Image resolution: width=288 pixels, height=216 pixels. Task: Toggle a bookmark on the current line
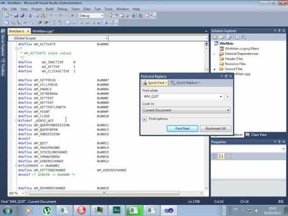click(x=68, y=23)
